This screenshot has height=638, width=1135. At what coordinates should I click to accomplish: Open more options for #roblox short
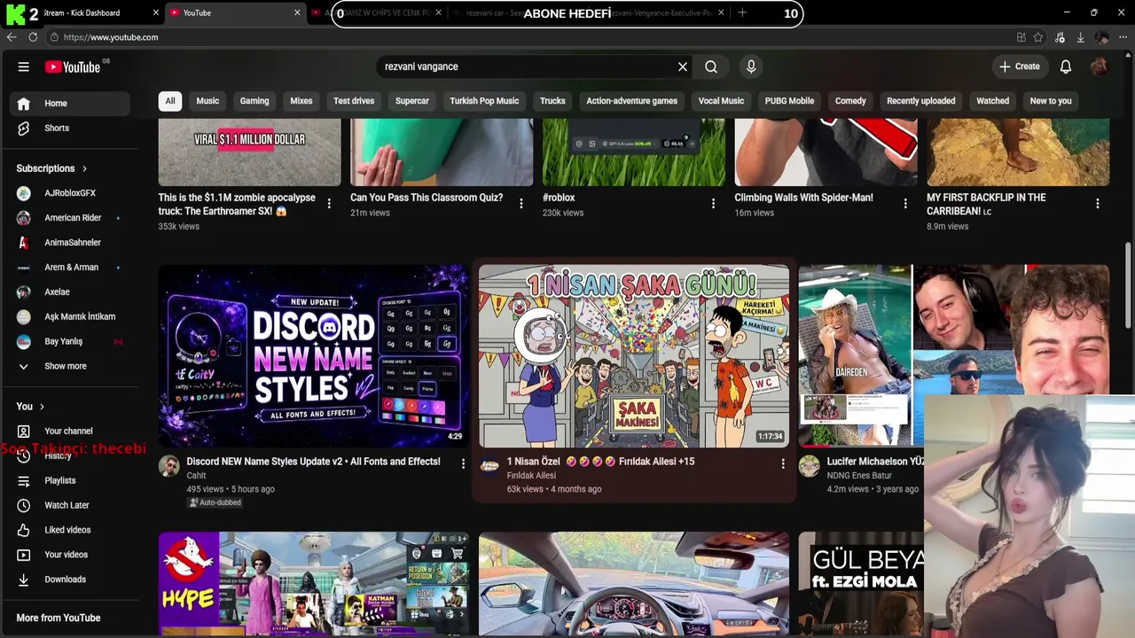[x=713, y=204]
